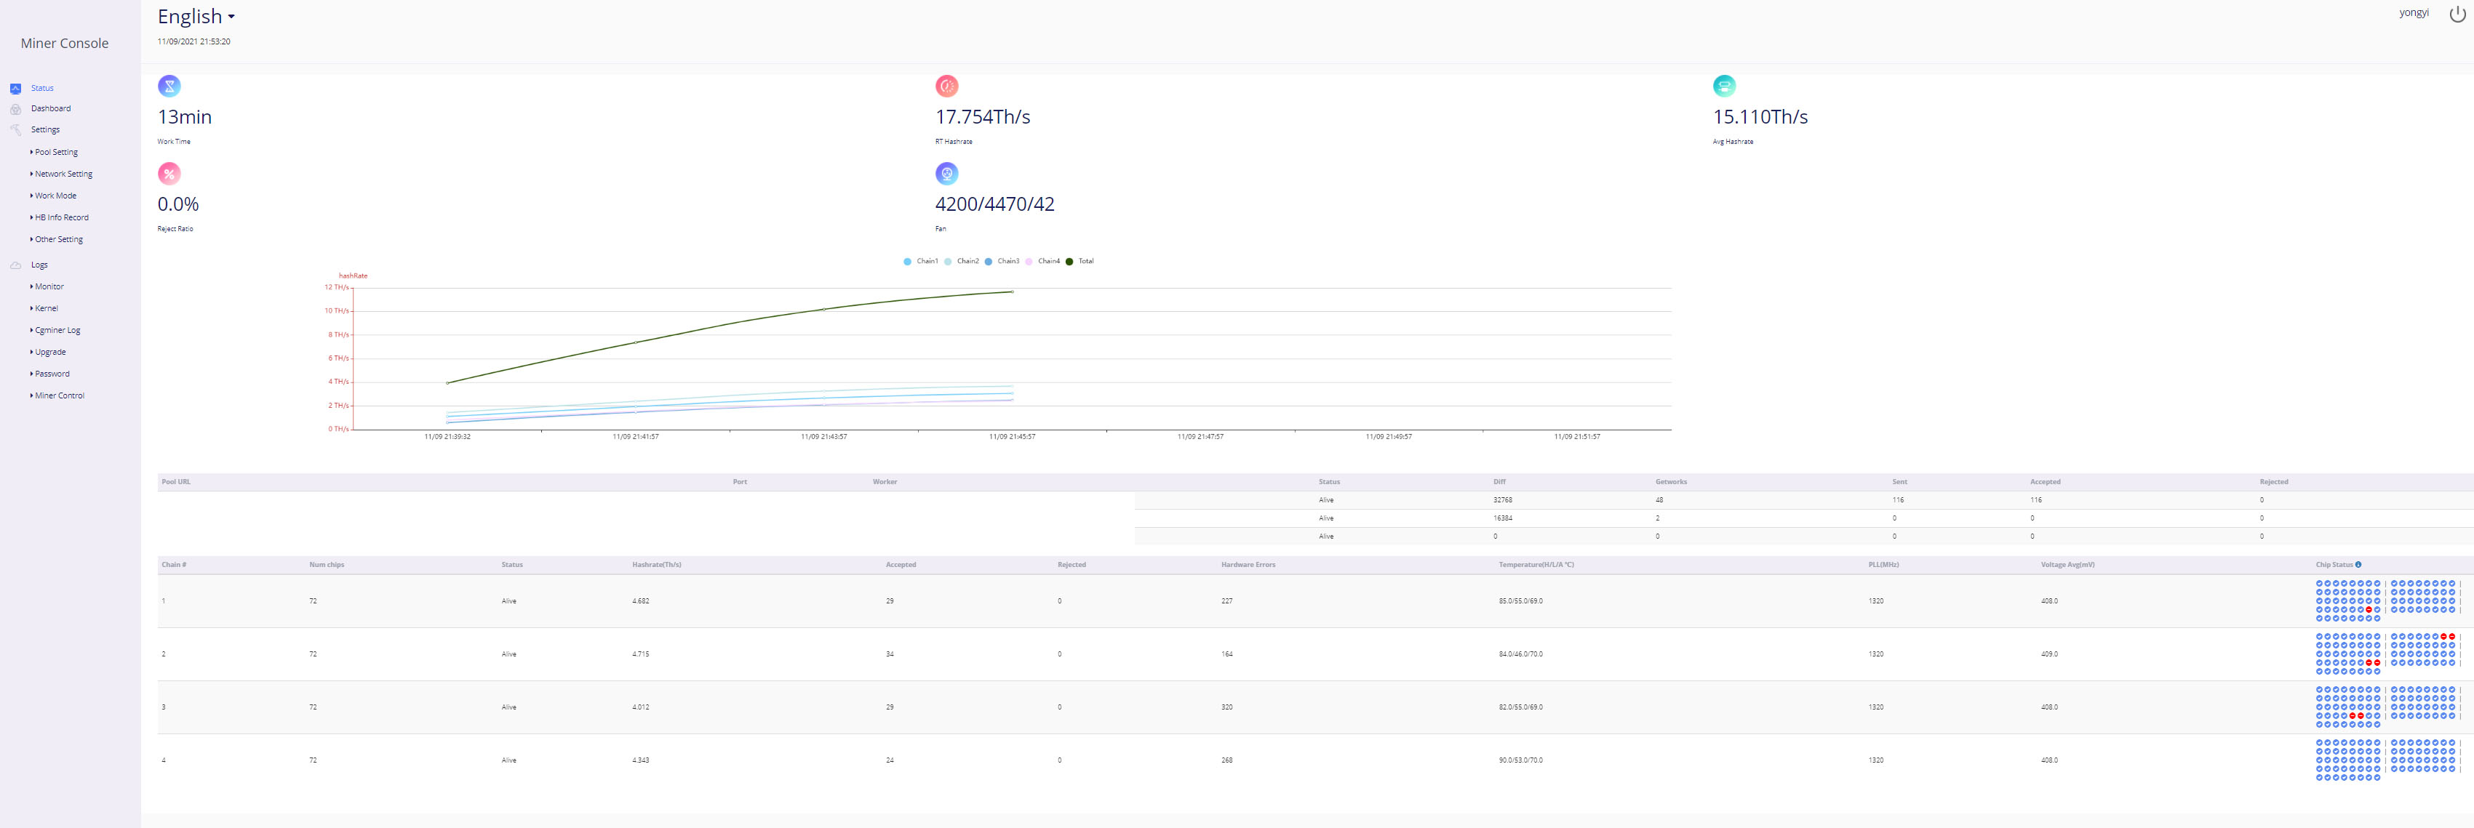Click the Diff value 32768
Viewport: 2474px width, 828px height.
pyautogui.click(x=1502, y=500)
